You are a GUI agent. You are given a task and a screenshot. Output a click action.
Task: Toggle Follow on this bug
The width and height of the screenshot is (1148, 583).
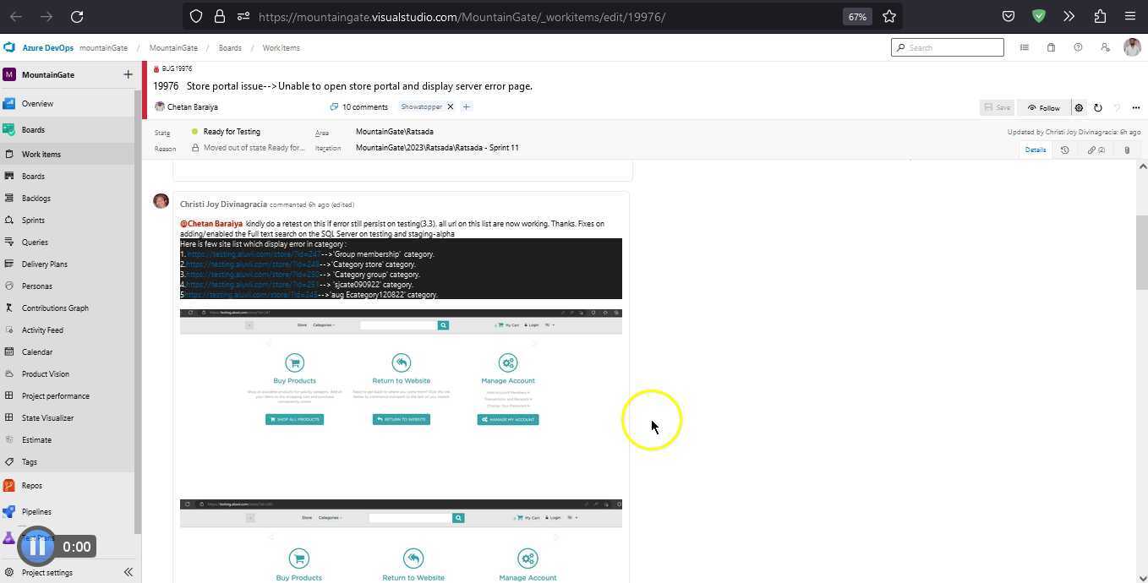pyautogui.click(x=1044, y=107)
